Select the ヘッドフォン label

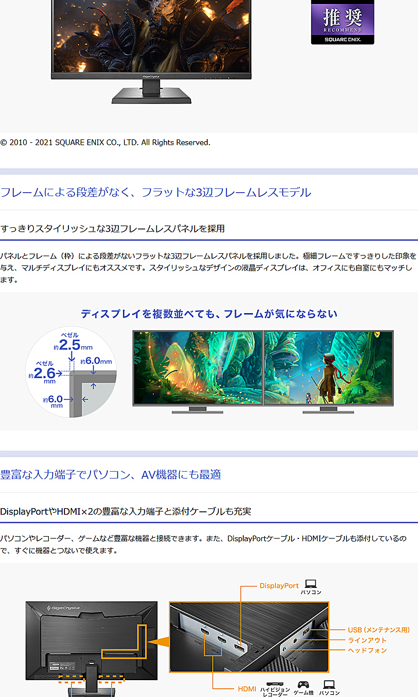point(367,651)
